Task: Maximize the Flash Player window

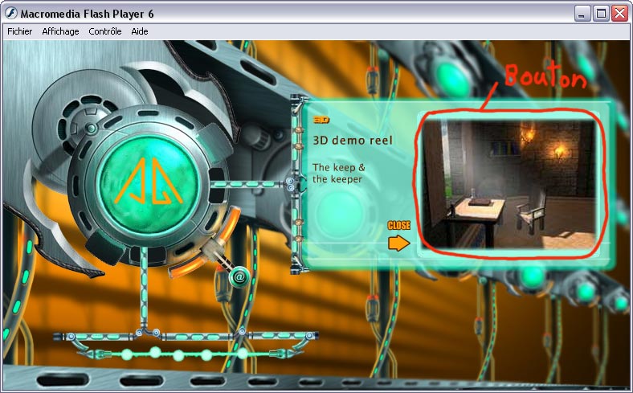Action: [x=601, y=14]
